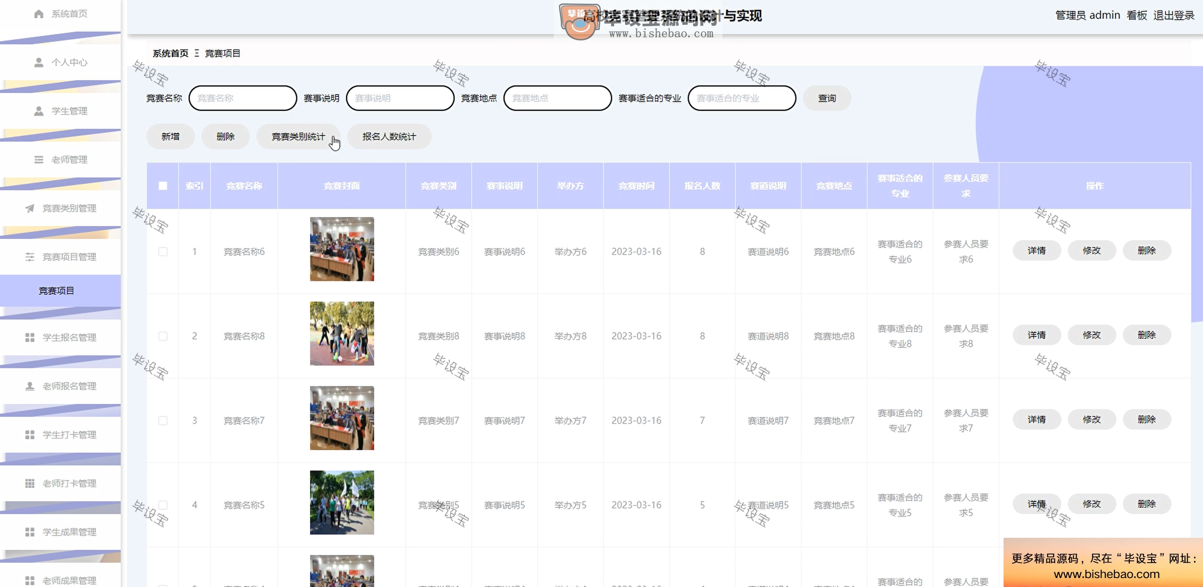This screenshot has height=587, width=1203.
Task: Click the user icon beside 学生管理
Action: click(39, 111)
